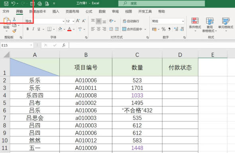Image resolution: width=235 pixels, height=153 pixels.
Task: Align text to middle of cell
Action: tap(98, 21)
